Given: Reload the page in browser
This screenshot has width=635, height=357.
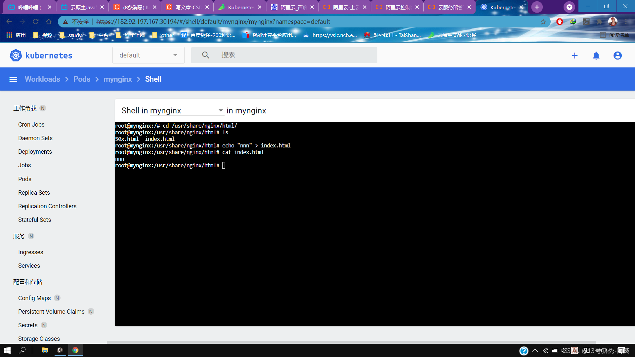Looking at the screenshot, I should pos(35,22).
